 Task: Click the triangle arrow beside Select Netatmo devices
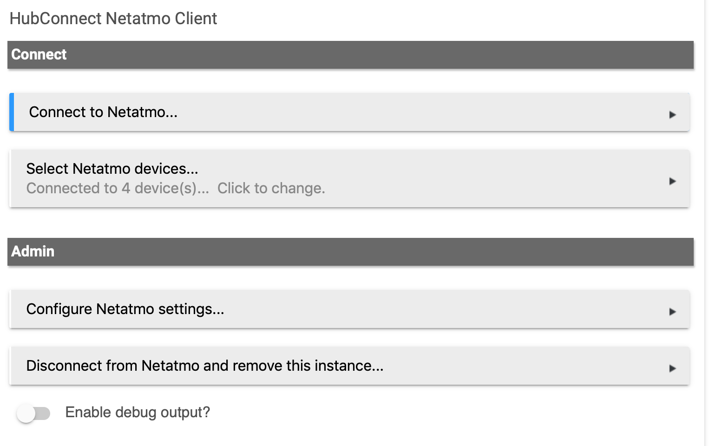[672, 181]
